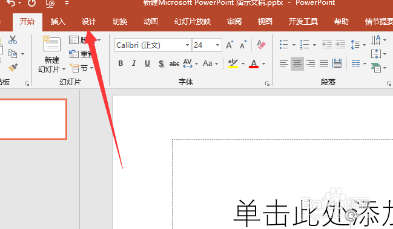This screenshot has height=229, width=393.
Task: Click the Undo arrow in quick access toolbar
Action: point(12,2)
